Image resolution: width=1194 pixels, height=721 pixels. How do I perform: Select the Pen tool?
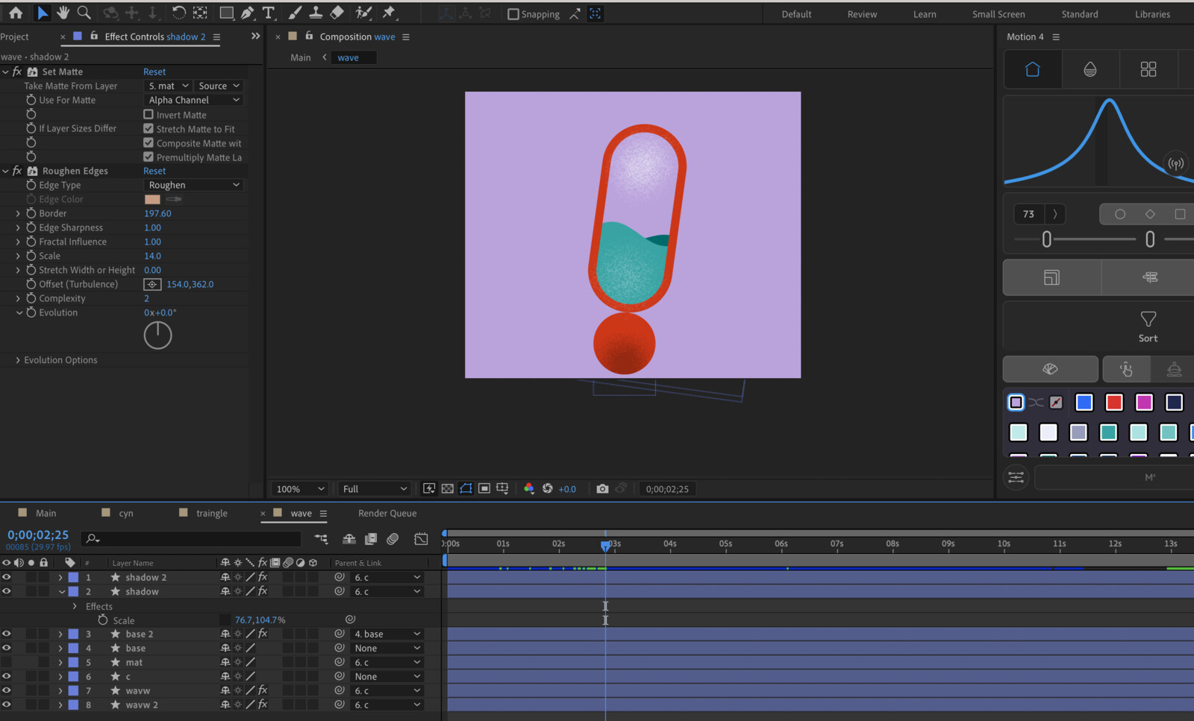click(248, 13)
